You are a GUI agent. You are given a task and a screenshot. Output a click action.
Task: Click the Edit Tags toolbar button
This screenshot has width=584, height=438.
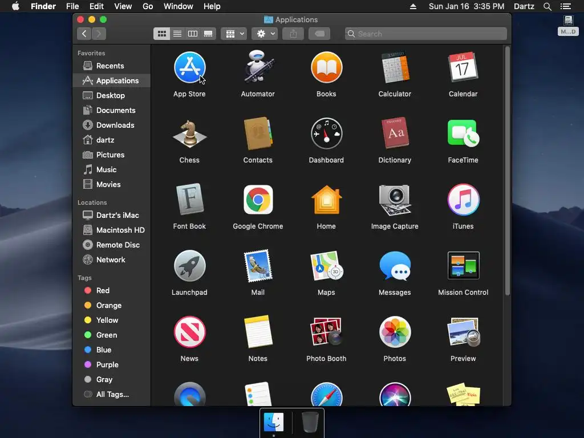tap(319, 34)
